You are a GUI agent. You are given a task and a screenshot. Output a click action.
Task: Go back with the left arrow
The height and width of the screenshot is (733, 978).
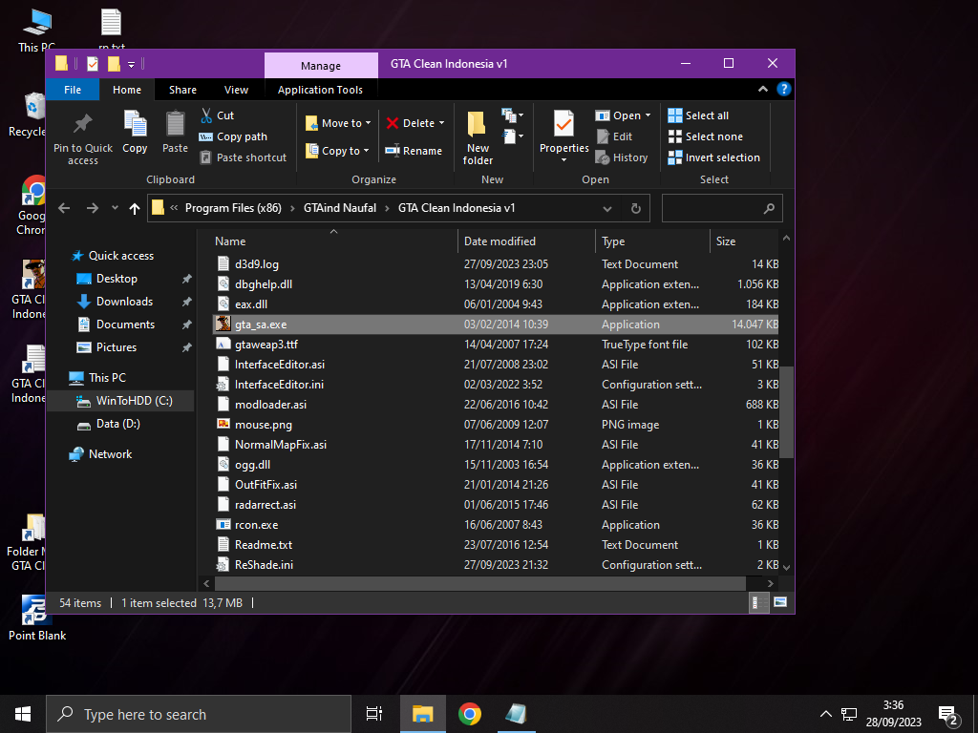[64, 208]
